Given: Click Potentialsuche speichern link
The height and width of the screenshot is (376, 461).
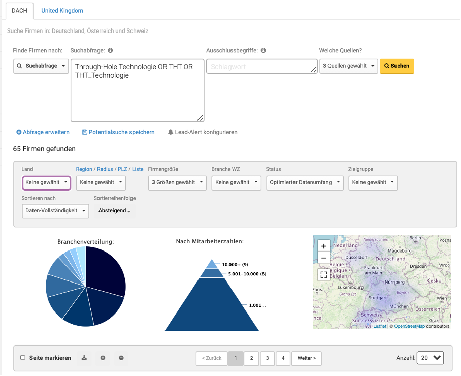Looking at the screenshot, I should pyautogui.click(x=122, y=132).
